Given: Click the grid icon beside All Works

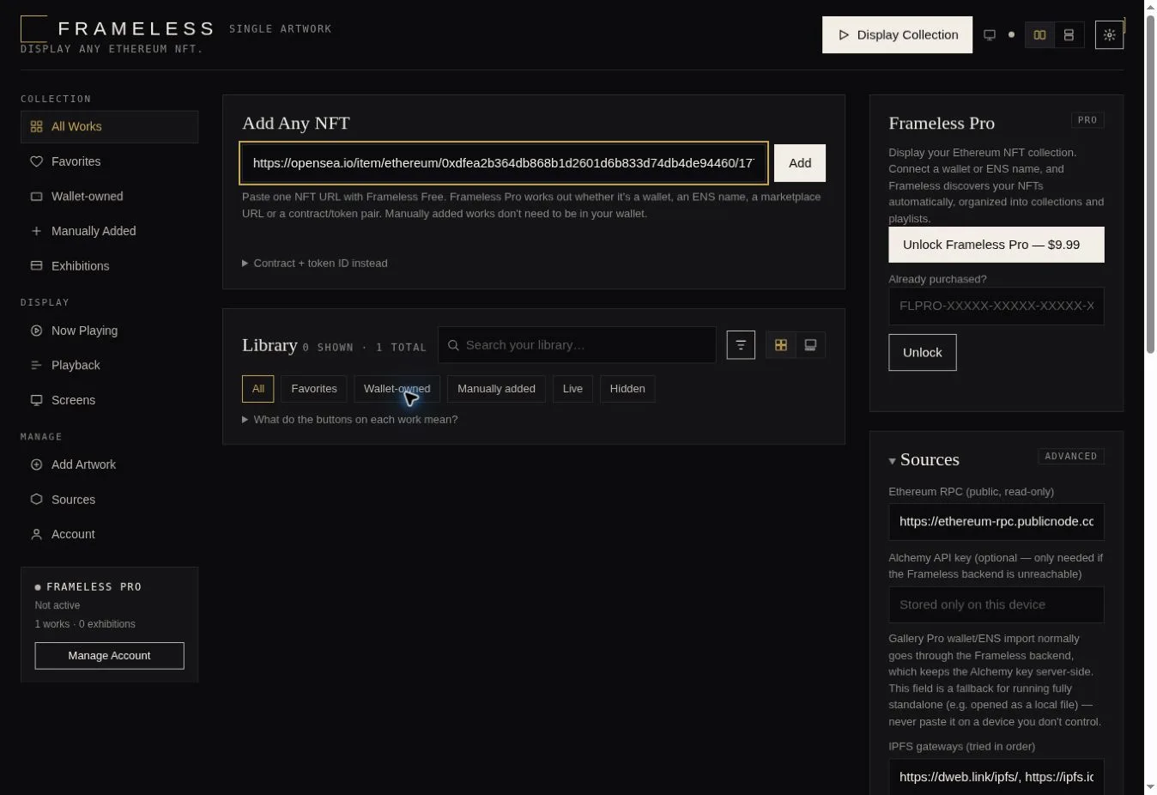Looking at the screenshot, I should 36,127.
